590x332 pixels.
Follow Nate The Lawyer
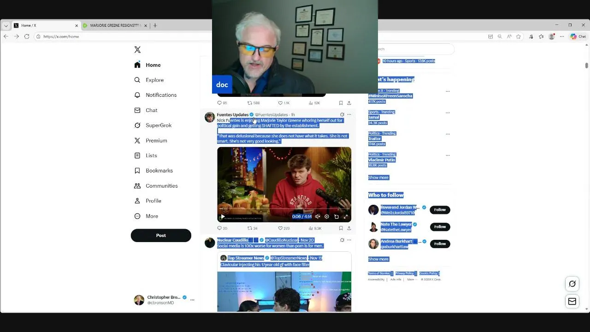click(x=440, y=227)
